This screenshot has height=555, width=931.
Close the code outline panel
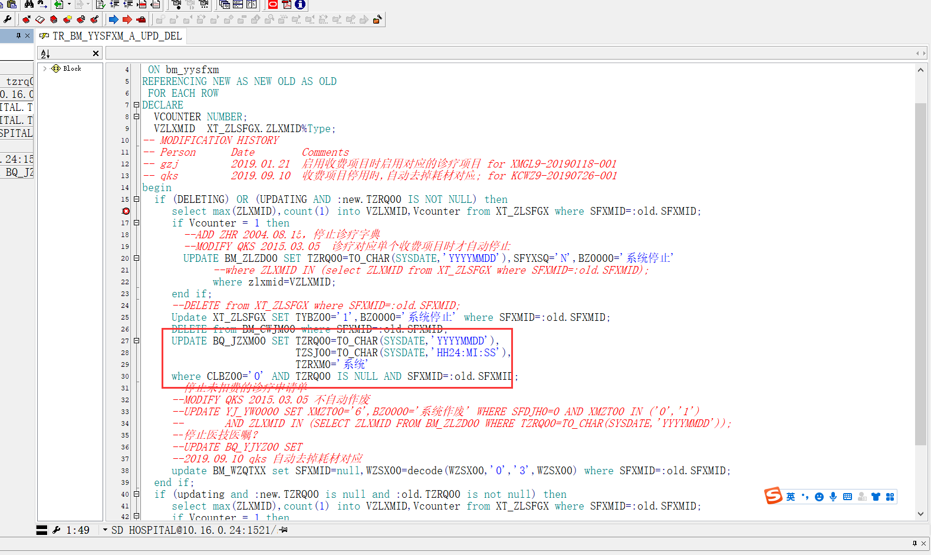click(96, 54)
